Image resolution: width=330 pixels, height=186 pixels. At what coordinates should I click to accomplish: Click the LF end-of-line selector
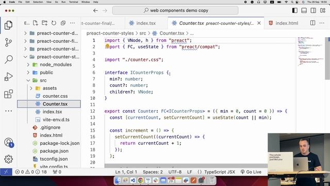190,172
